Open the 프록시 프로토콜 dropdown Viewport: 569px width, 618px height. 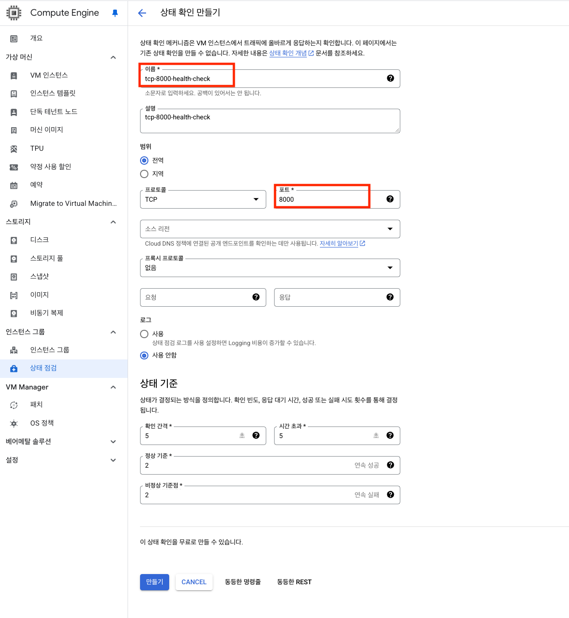pos(270,268)
